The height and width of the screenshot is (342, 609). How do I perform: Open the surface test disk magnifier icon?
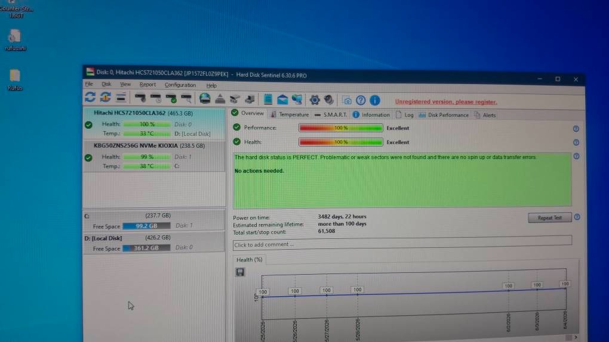[186, 98]
